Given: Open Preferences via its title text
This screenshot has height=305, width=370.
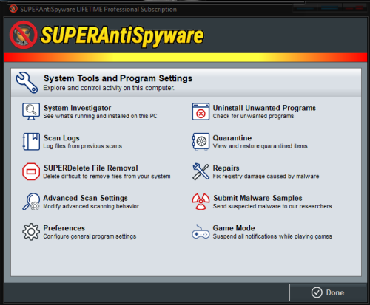Looking at the screenshot, I should 64,228.
